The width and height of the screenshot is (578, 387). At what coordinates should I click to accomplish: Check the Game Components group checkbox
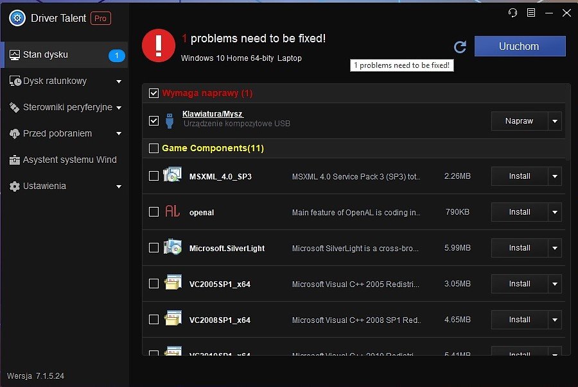coord(153,148)
